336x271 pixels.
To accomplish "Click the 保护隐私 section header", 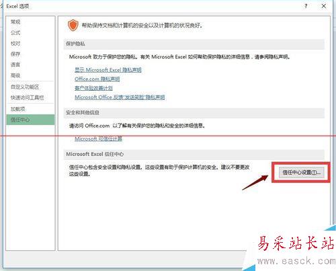I will [194, 44].
